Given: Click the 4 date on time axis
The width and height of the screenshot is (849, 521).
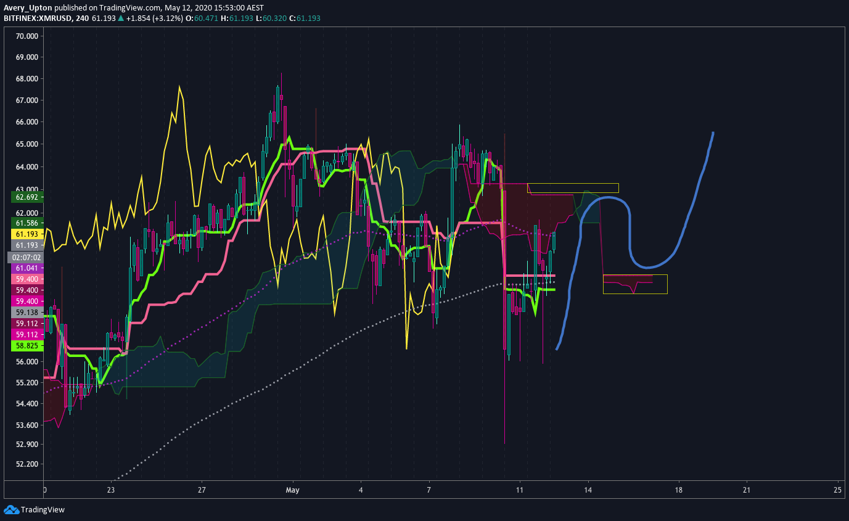Looking at the screenshot, I should 361,491.
